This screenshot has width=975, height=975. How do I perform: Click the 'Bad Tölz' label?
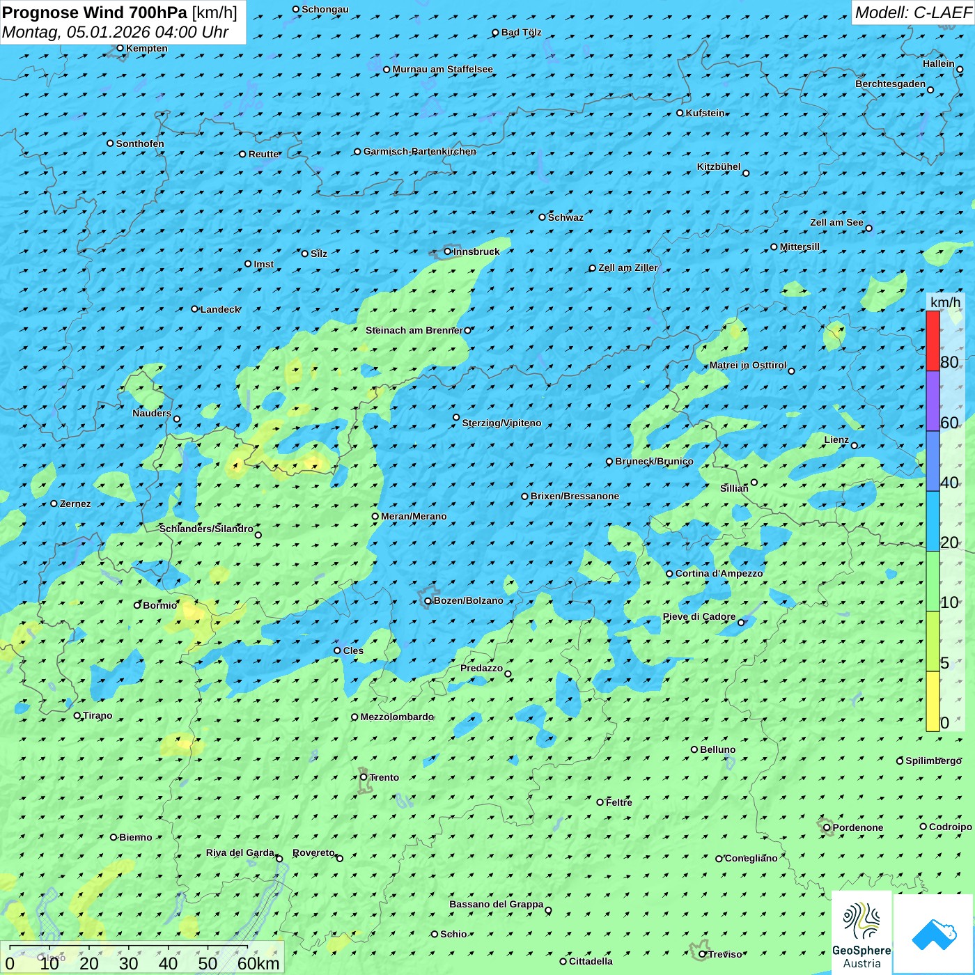point(521,32)
